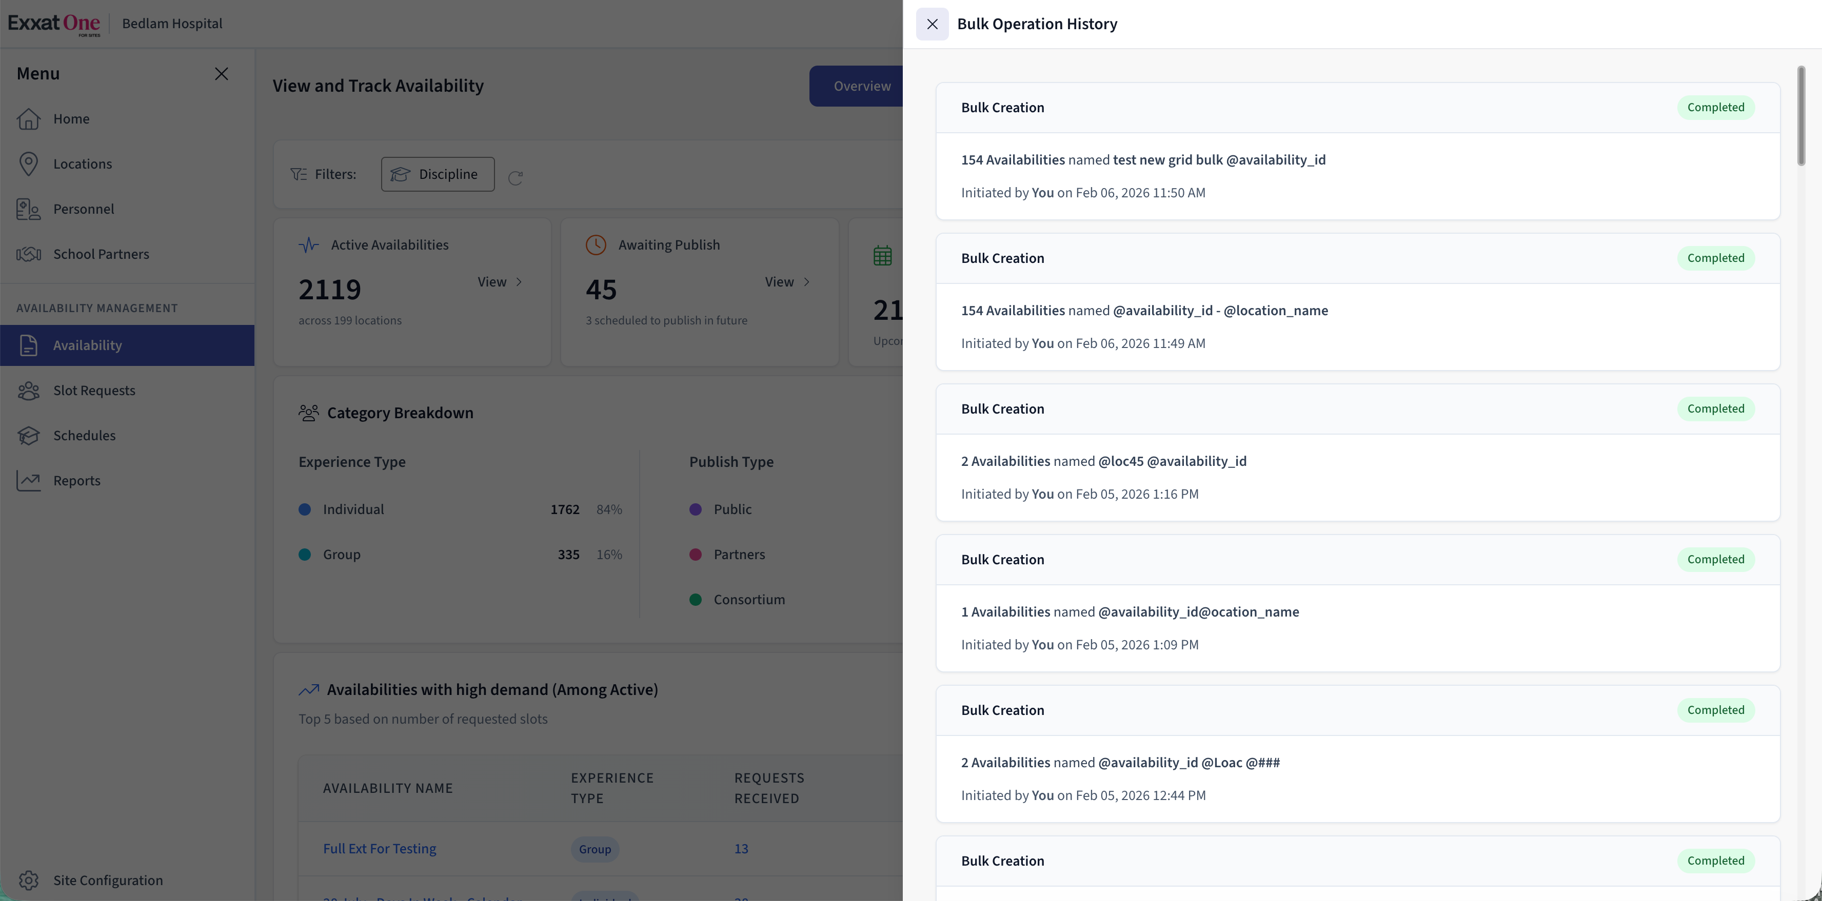Viewport: 1822px width, 901px height.
Task: Click the reset filters refresh icon
Action: coord(516,177)
